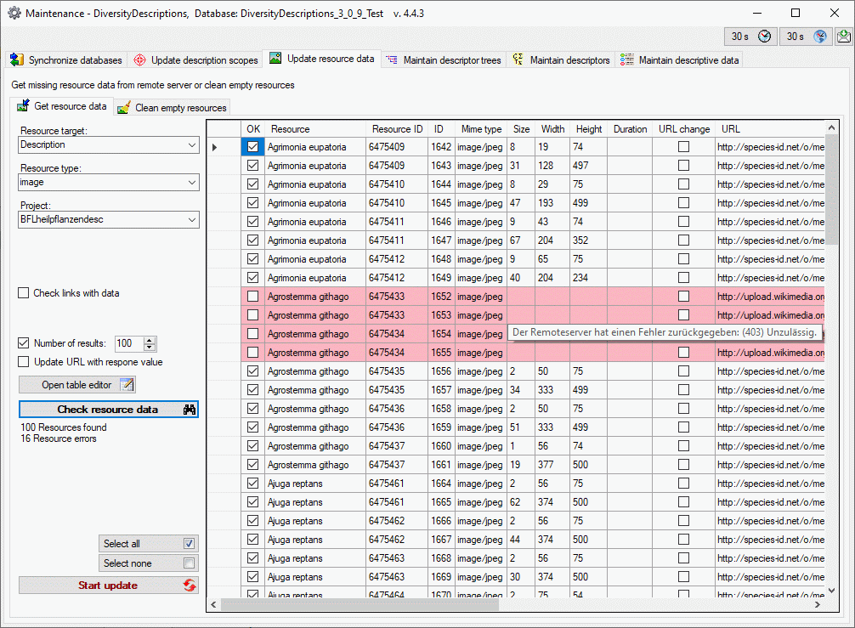Click the Resource ID column header
The image size is (855, 628).
(397, 129)
